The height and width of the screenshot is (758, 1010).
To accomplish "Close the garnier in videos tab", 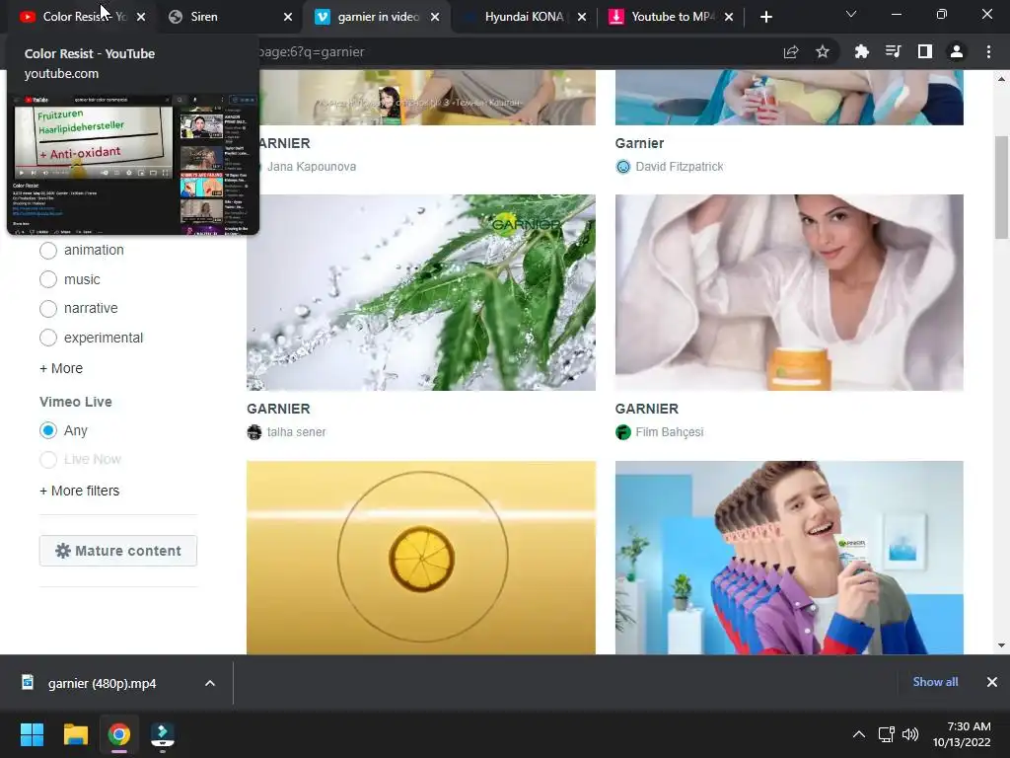I will tap(435, 17).
